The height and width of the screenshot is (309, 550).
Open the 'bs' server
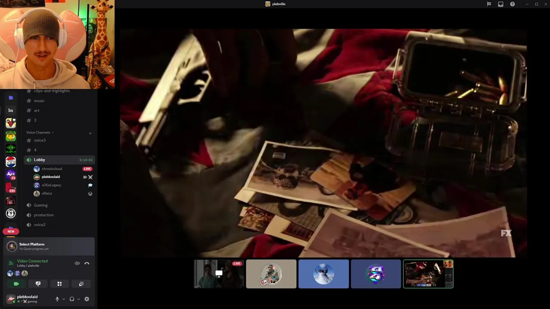tap(11, 110)
